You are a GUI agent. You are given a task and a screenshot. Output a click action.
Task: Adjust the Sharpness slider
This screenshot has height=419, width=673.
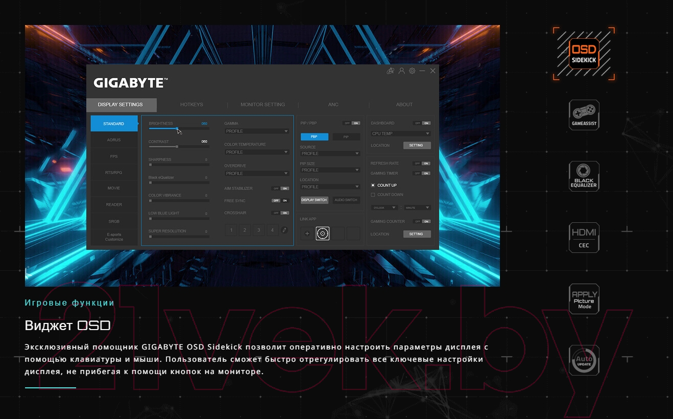(x=179, y=165)
